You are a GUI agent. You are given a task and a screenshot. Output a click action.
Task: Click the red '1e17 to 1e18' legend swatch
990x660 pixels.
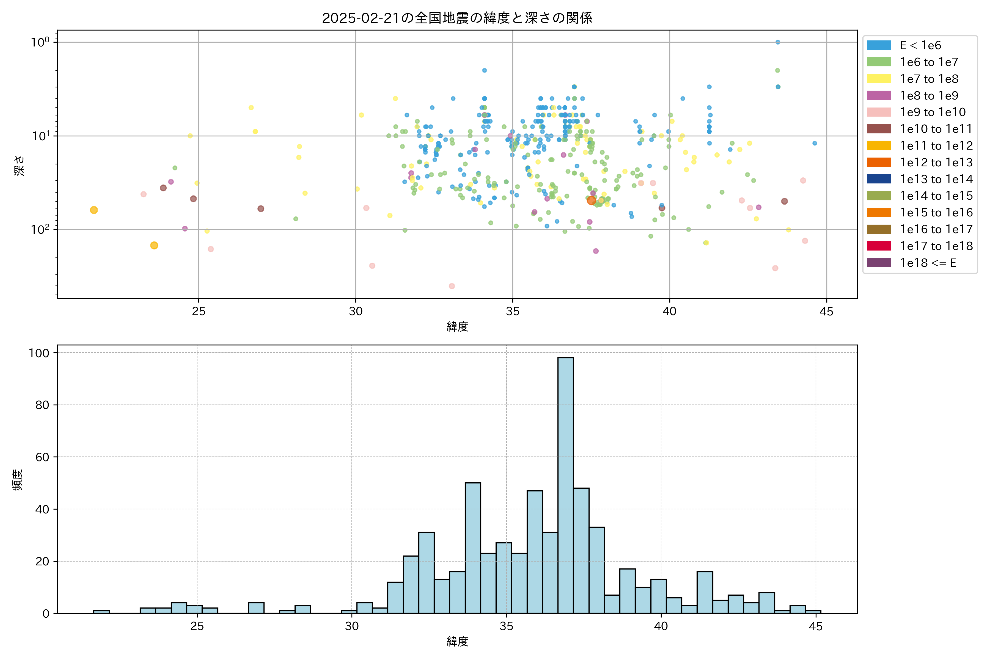point(879,246)
